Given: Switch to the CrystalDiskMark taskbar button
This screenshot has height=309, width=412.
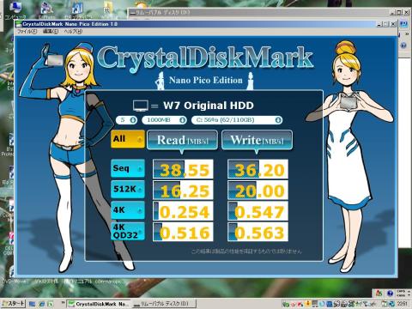Looking at the screenshot, I should tap(99, 304).
